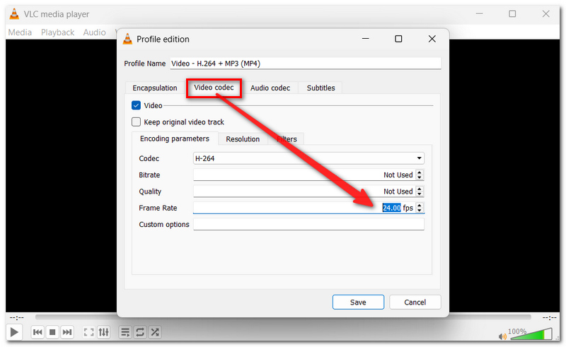Adjust Frame Rate using spinner arrows

pyautogui.click(x=420, y=208)
